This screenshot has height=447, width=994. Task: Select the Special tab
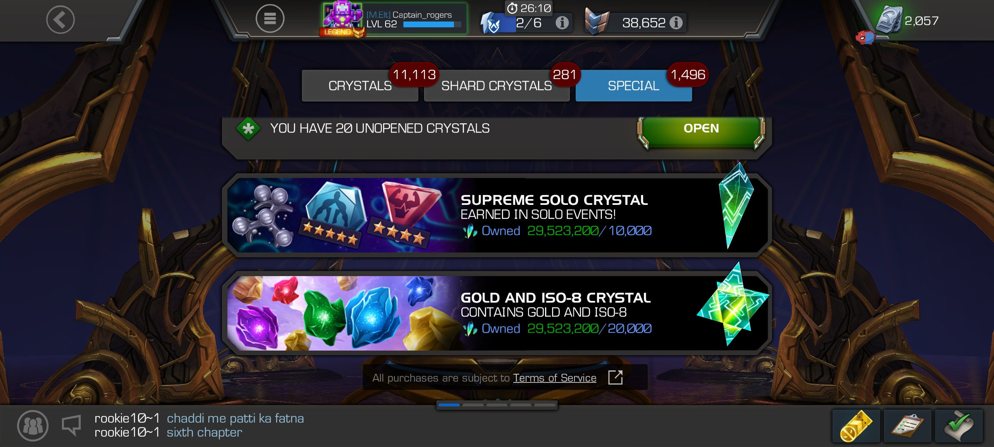634,86
